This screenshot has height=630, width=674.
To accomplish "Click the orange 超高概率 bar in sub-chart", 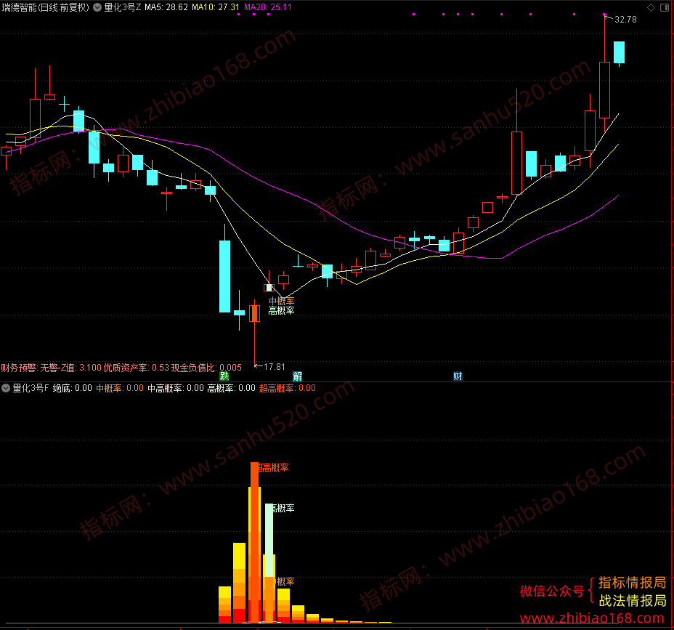I will (x=254, y=543).
